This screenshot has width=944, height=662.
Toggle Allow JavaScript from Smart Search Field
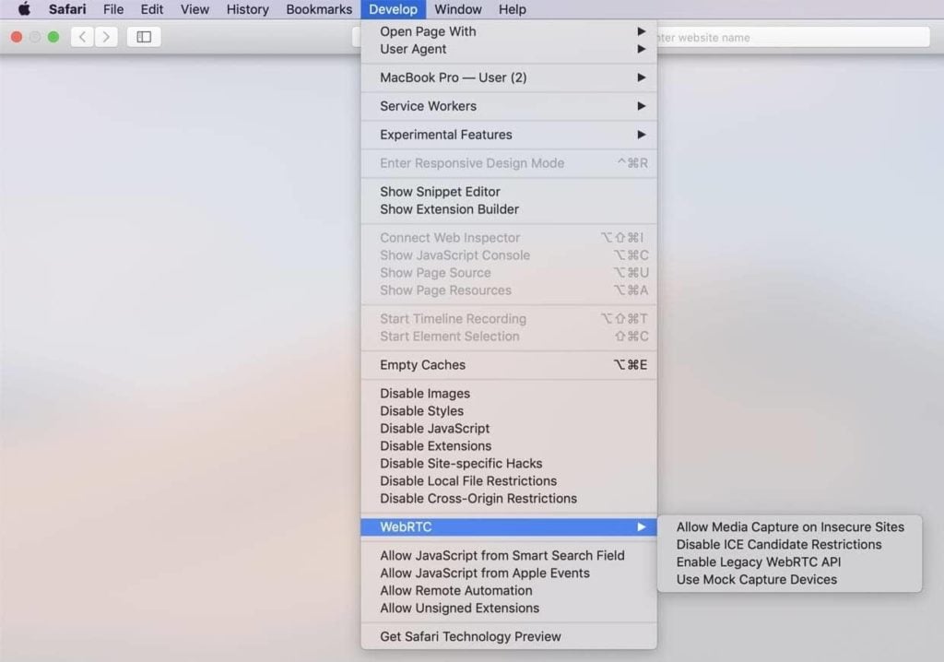pyautogui.click(x=509, y=555)
